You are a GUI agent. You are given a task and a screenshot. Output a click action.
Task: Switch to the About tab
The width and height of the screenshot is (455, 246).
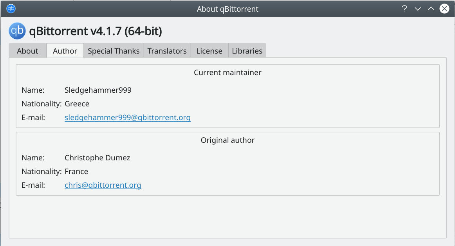click(27, 51)
